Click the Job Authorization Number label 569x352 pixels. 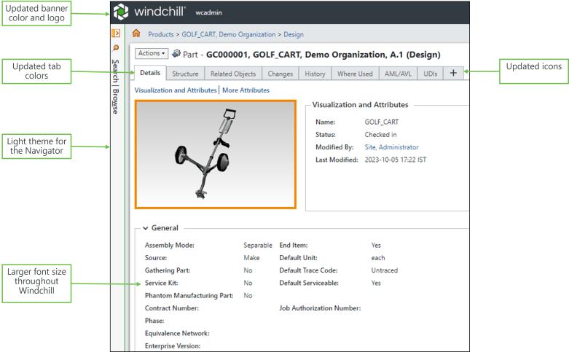(320, 308)
